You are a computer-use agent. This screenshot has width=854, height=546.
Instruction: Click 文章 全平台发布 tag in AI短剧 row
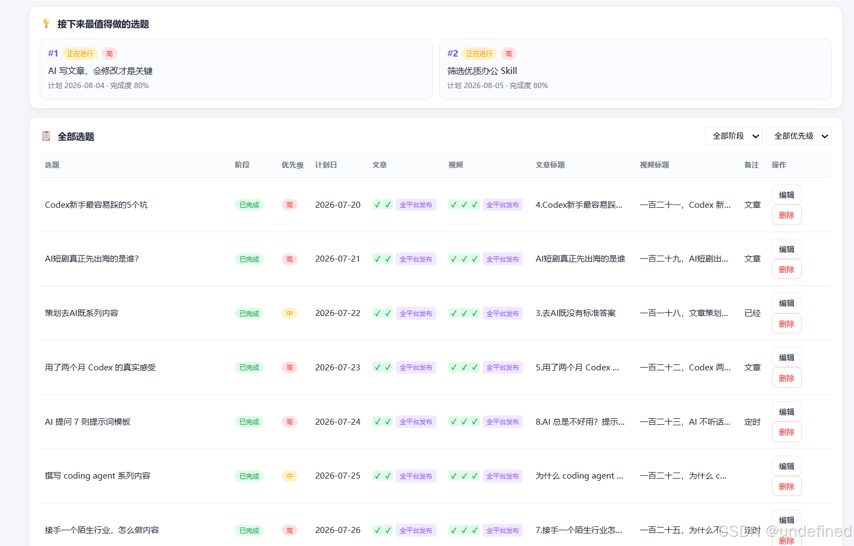point(416,259)
